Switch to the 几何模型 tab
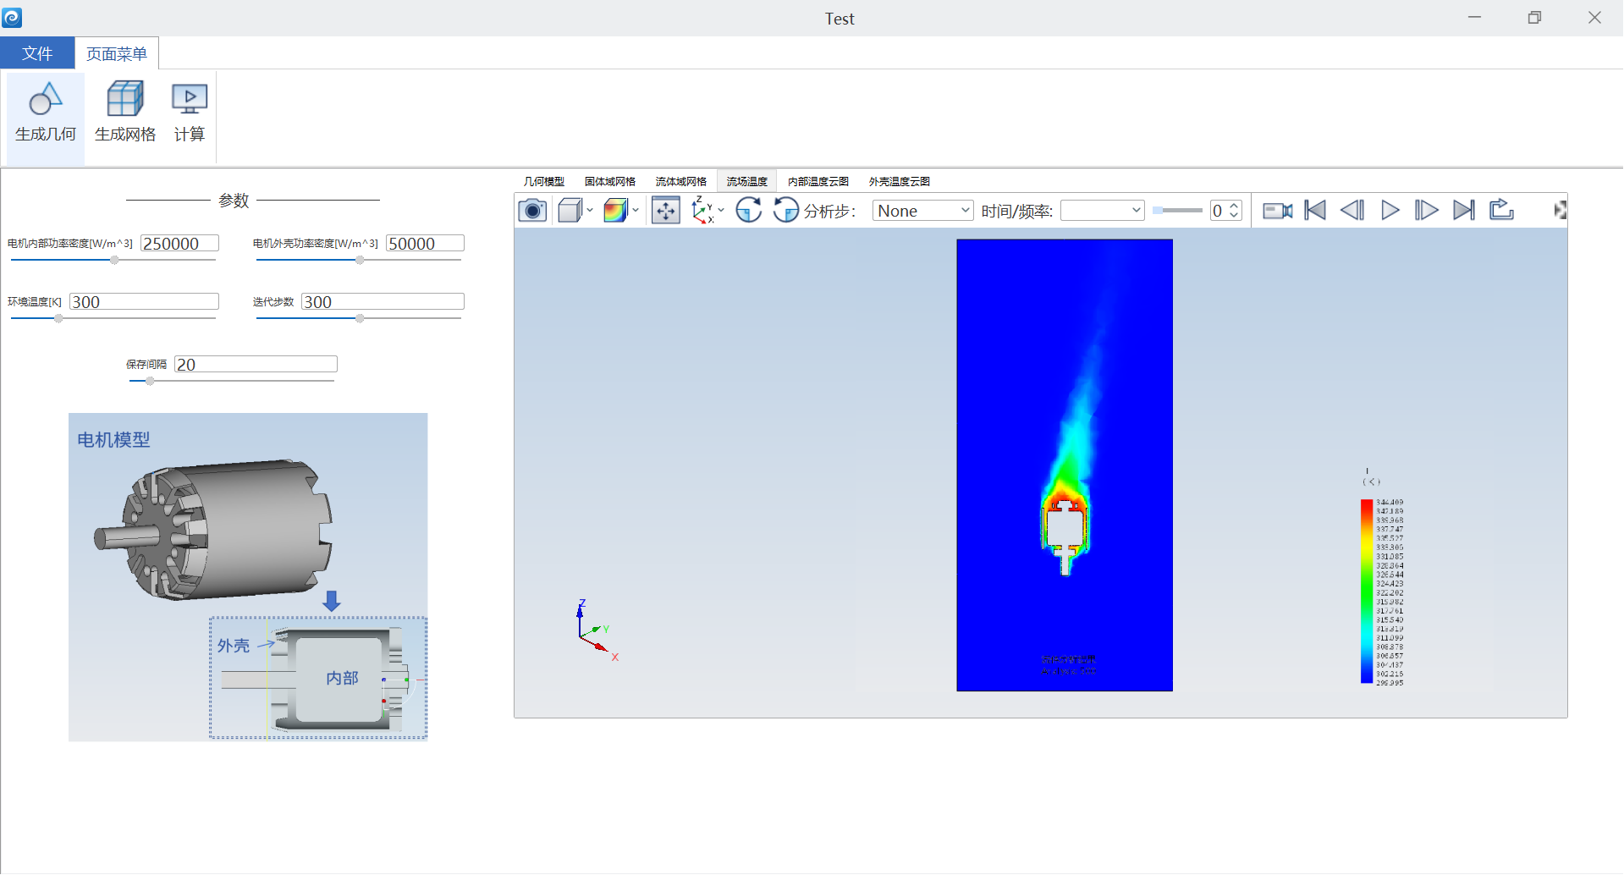 (x=543, y=181)
